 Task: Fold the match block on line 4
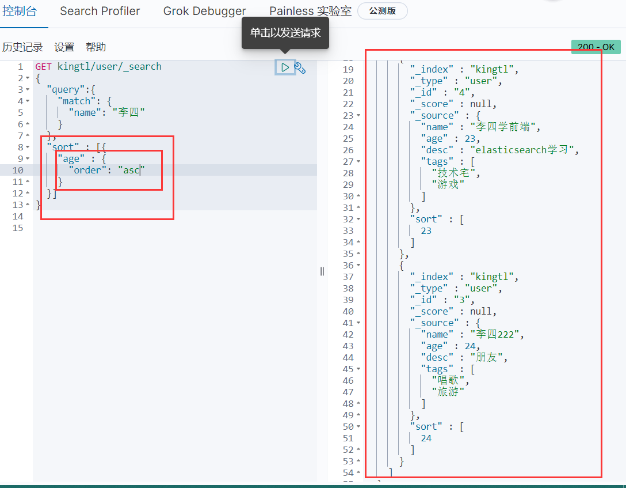[28, 101]
